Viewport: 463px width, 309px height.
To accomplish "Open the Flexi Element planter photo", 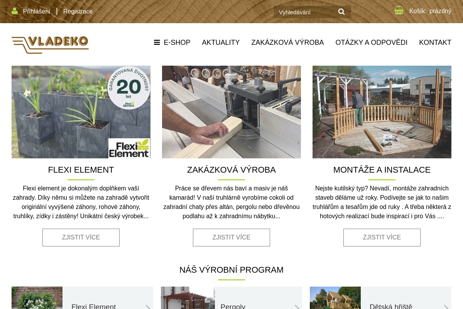I will tap(81, 112).
